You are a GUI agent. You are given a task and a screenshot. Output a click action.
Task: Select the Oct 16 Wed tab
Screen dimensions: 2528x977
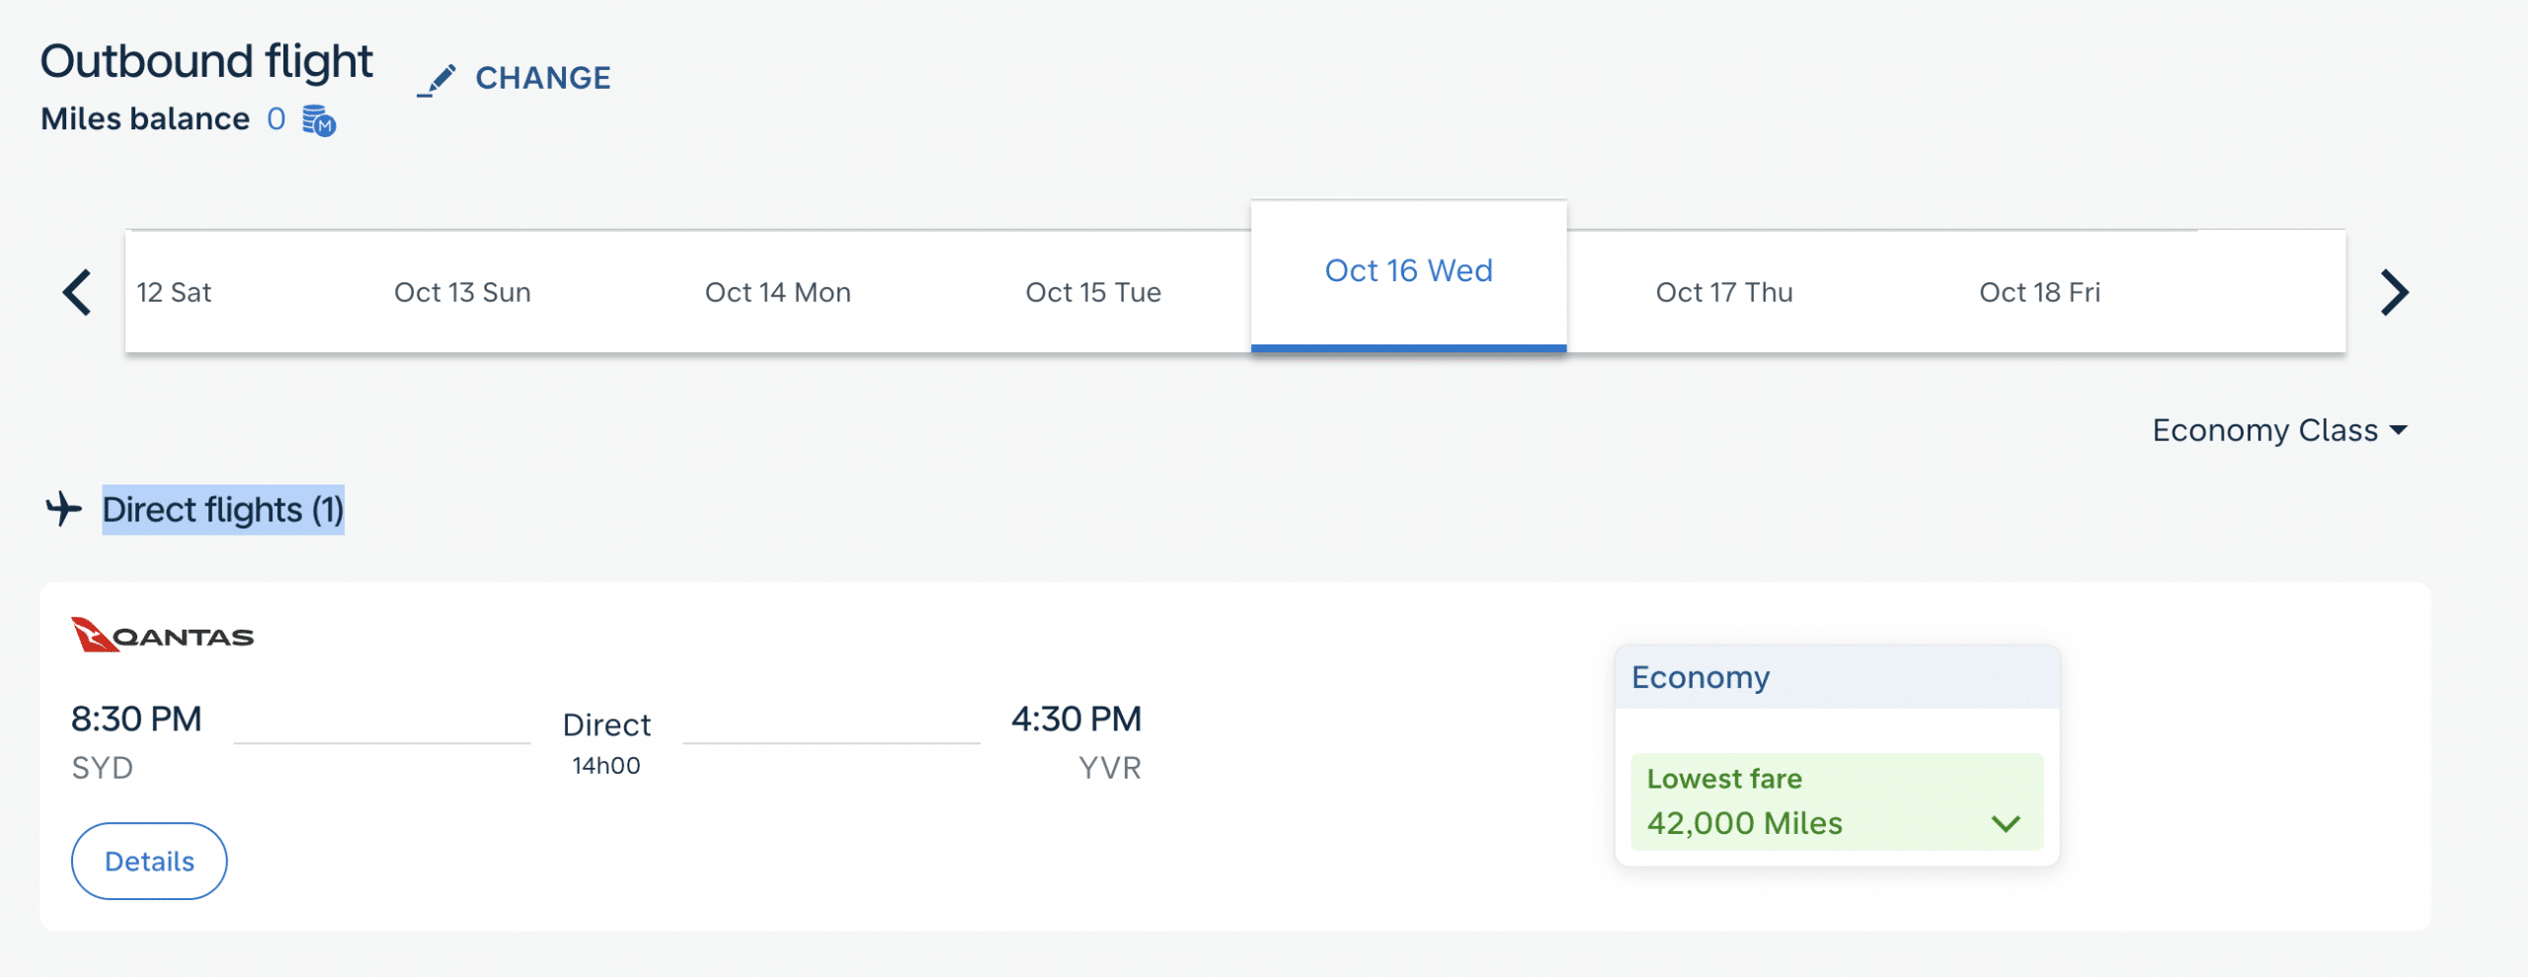pos(1408,272)
